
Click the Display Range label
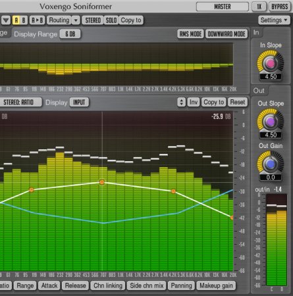(x=36, y=34)
